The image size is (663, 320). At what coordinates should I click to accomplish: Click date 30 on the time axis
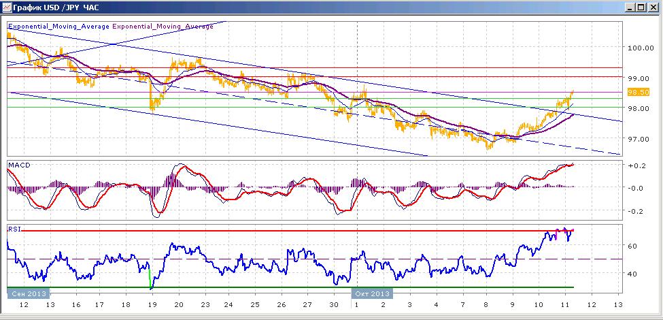(334, 305)
